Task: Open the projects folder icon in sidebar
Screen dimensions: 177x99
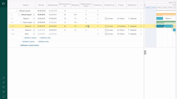Action: pyautogui.click(x=4, y=4)
